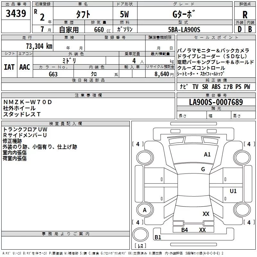Click the SR equipment entry
257x257 pixels.
[205, 86]
